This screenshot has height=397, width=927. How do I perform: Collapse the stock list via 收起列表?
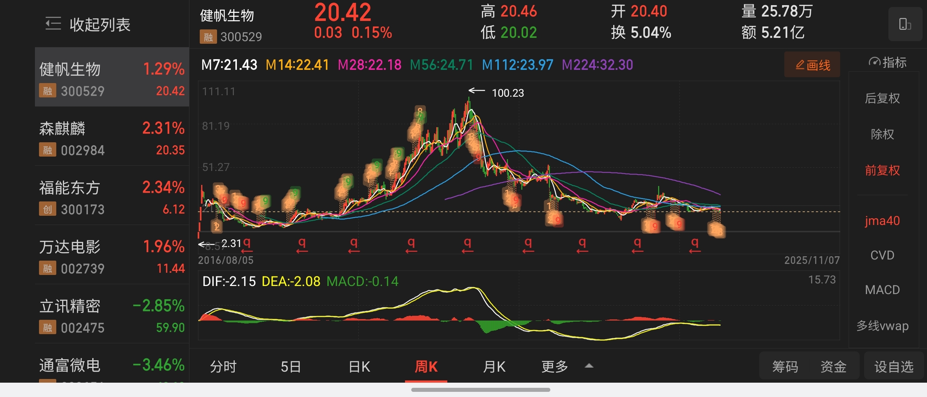[x=100, y=25]
